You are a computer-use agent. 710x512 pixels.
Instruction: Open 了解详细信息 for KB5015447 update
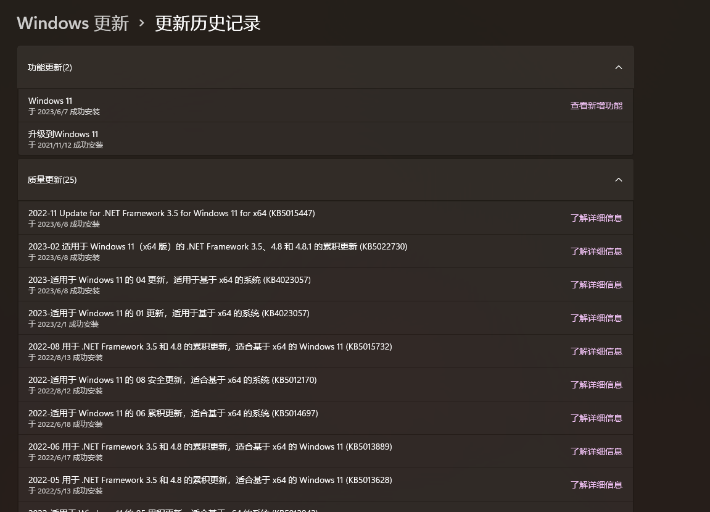[x=596, y=218]
